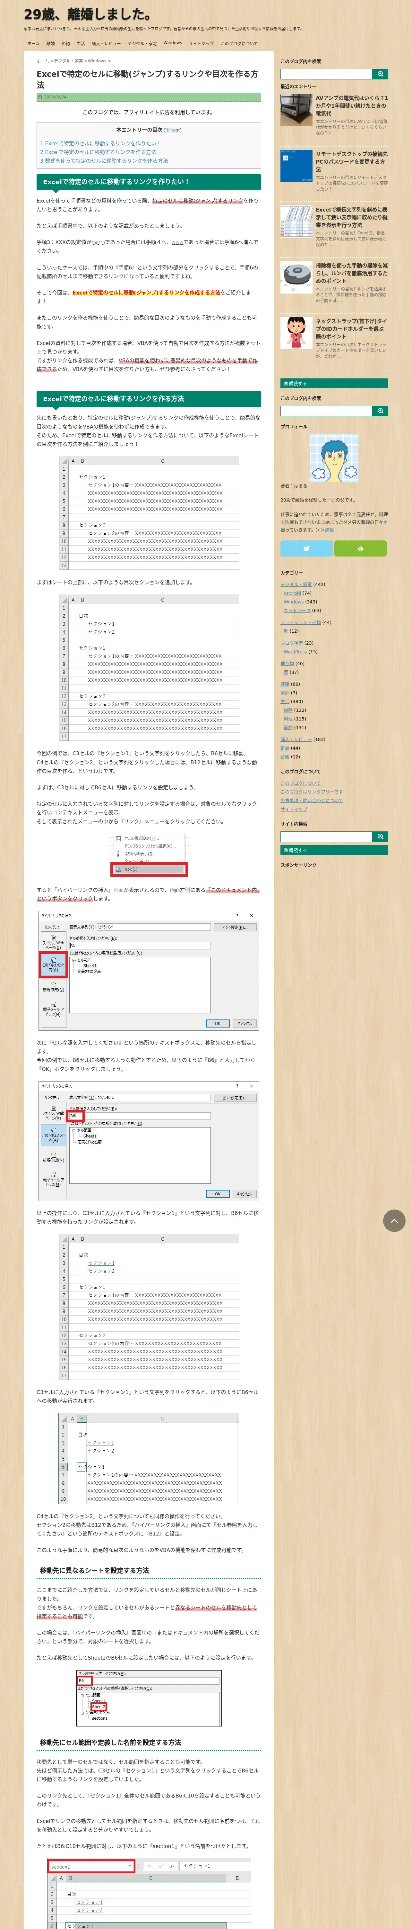Open the ファッション・小物 (44) category link

(x=301, y=622)
